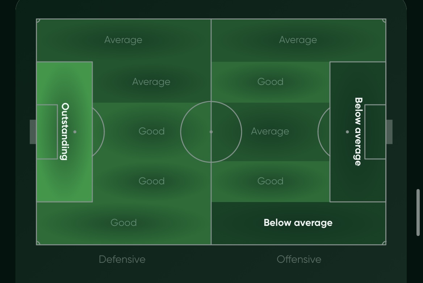Click the Defensive half label
Viewport: 423px width, 283px height.
tap(122, 259)
